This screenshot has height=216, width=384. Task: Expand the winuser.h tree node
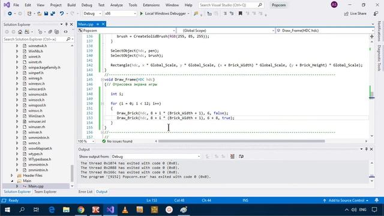(17, 116)
